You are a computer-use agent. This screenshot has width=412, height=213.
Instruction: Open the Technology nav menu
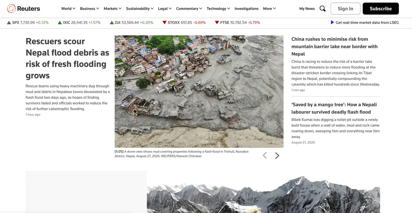click(218, 9)
